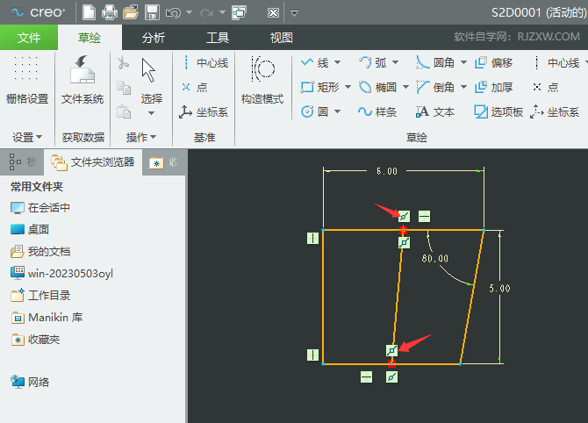Click the New file icon
Screen dimensions: 588x423
[x=89, y=12]
